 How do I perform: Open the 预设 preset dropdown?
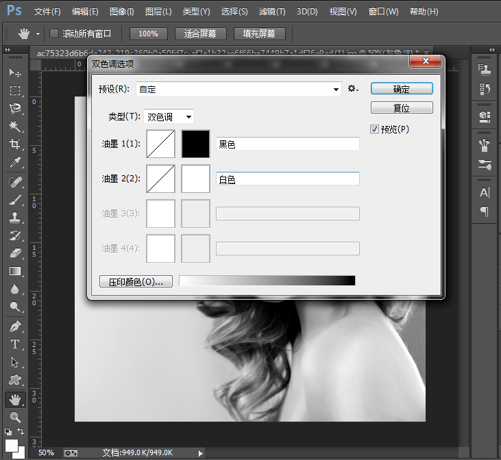tap(336, 89)
